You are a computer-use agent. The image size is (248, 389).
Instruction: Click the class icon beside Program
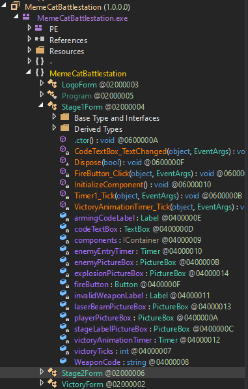(52, 95)
